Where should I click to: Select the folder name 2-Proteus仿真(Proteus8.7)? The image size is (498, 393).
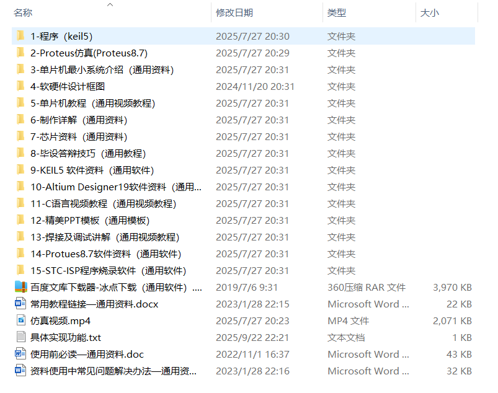pos(89,53)
